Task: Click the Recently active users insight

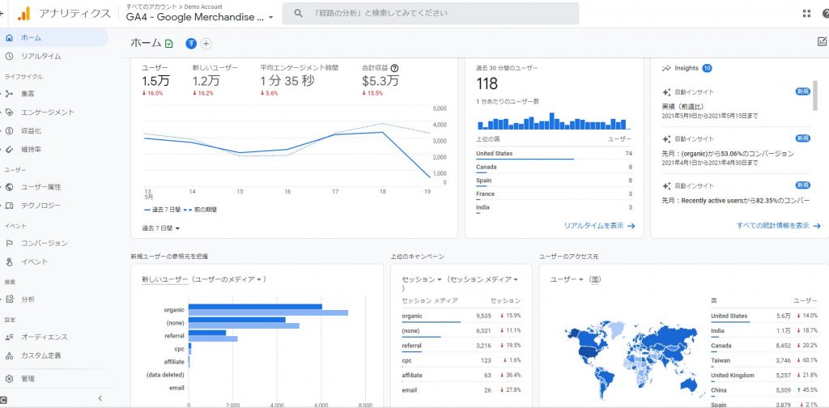Action: pyautogui.click(x=735, y=200)
